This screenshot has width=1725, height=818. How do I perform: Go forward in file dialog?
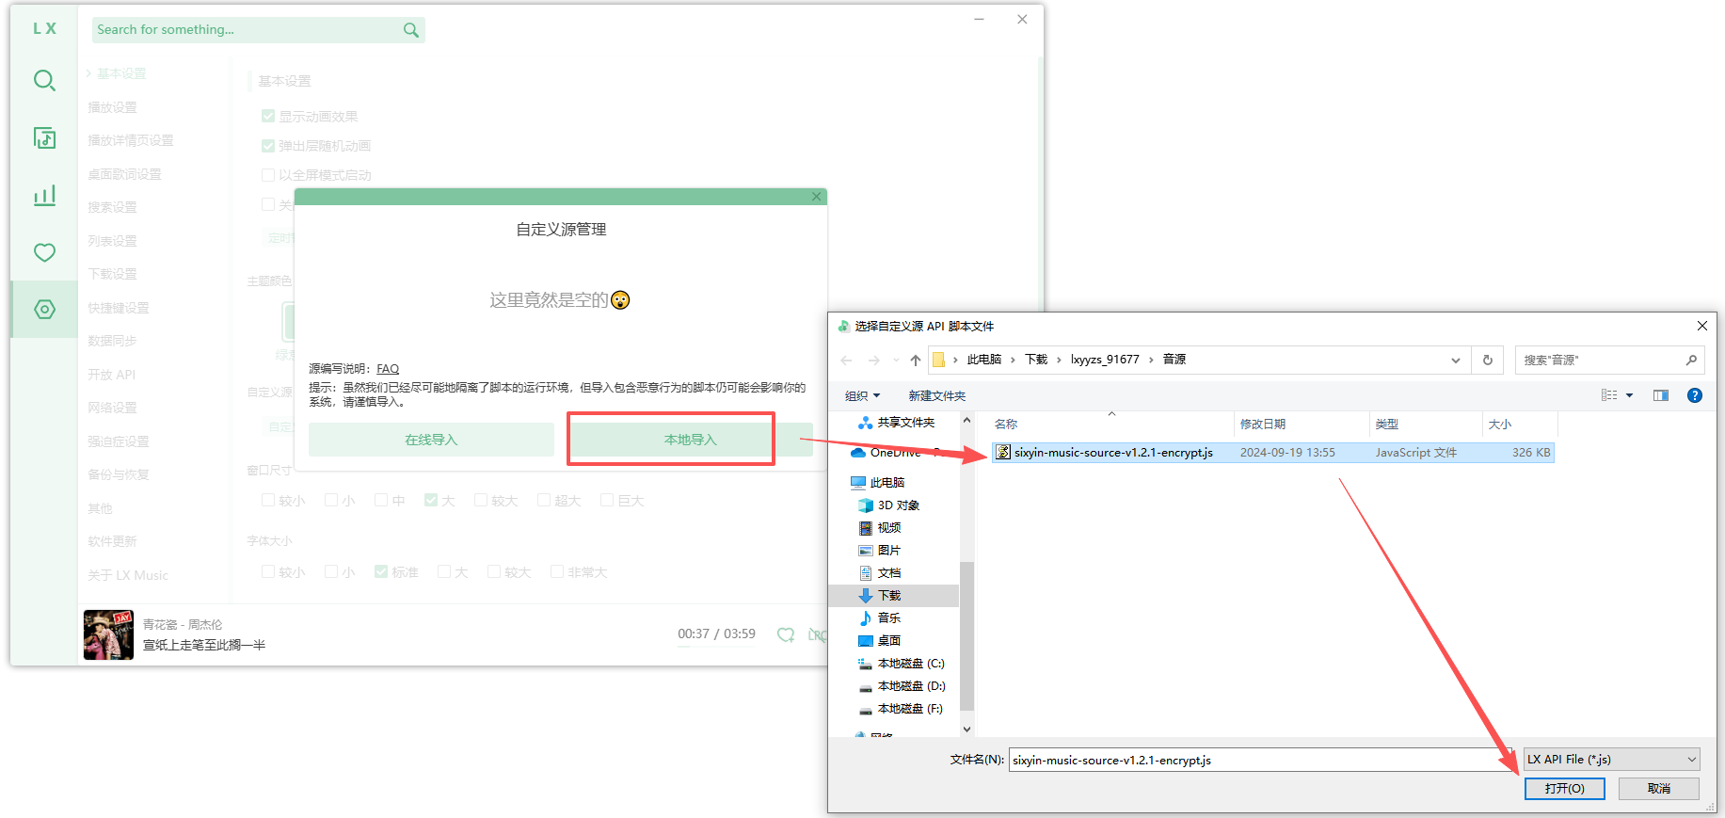coord(874,360)
